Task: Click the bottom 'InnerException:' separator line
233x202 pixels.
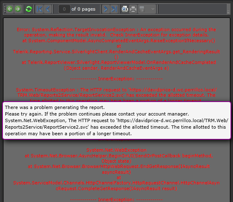Action: 117,200
